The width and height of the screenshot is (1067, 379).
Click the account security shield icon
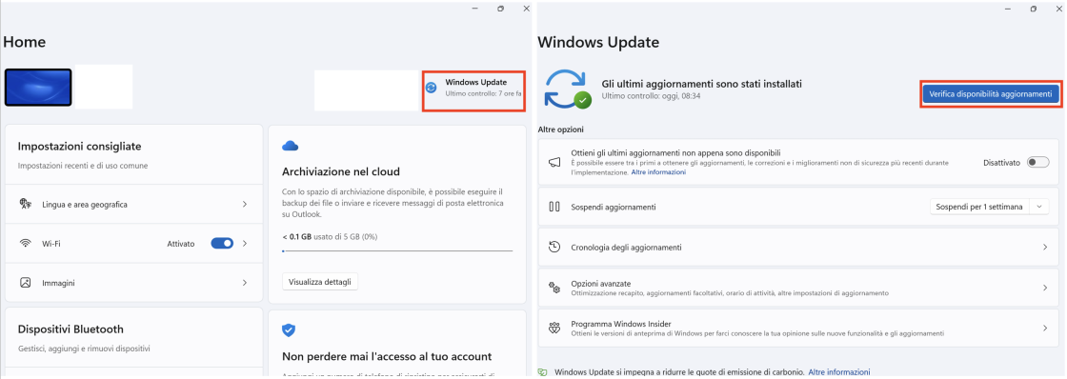[289, 330]
